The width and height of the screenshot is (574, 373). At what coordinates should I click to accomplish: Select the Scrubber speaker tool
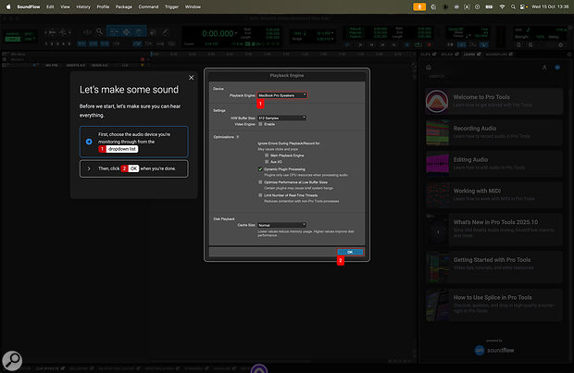(x=153, y=32)
